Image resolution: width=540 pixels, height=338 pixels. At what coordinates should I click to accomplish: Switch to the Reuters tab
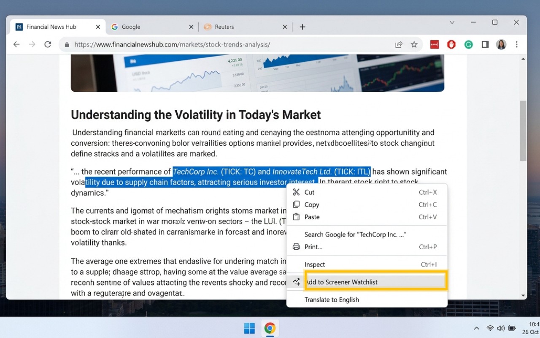tap(246, 27)
